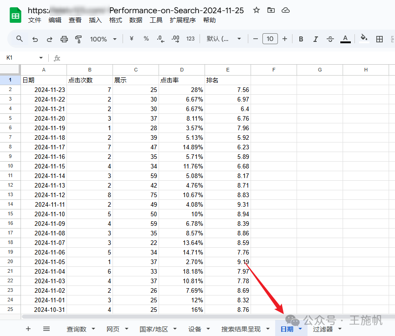Viewport: 395px width, 336px height.
Task: Open 网页 tab options arrow
Action: (x=127, y=329)
